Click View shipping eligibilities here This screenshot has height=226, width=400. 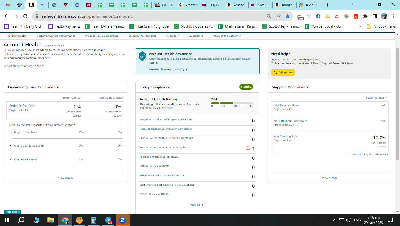coord(369,154)
